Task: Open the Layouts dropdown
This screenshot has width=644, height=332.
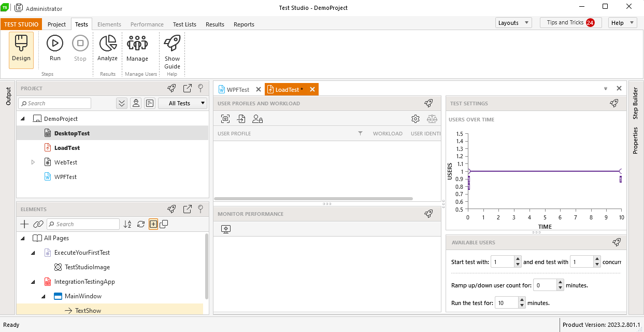Action: pyautogui.click(x=513, y=23)
